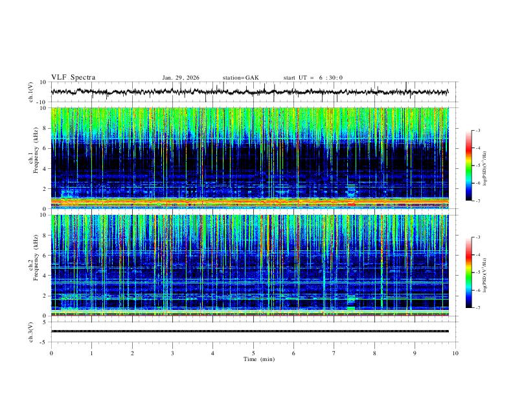The image size is (513, 396).
Task: Click the log(PSD) label beside the ch.2 colorbar
Action: [x=484, y=275]
